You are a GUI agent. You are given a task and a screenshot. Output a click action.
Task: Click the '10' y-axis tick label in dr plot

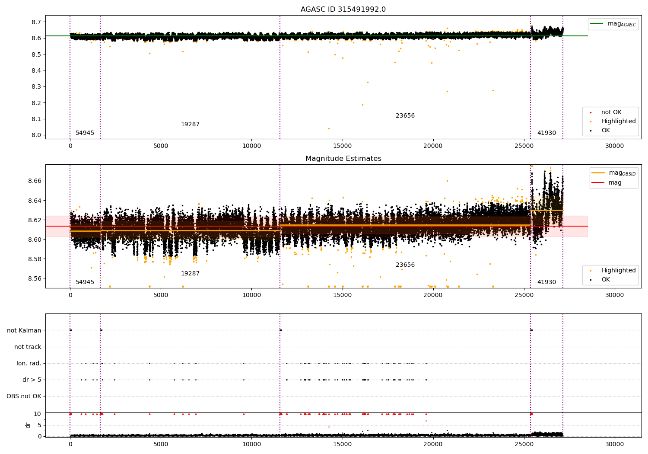point(38,414)
